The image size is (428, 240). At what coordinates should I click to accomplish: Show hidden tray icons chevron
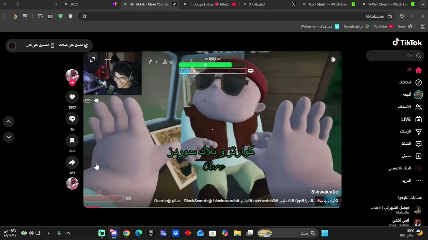[x=68, y=233]
